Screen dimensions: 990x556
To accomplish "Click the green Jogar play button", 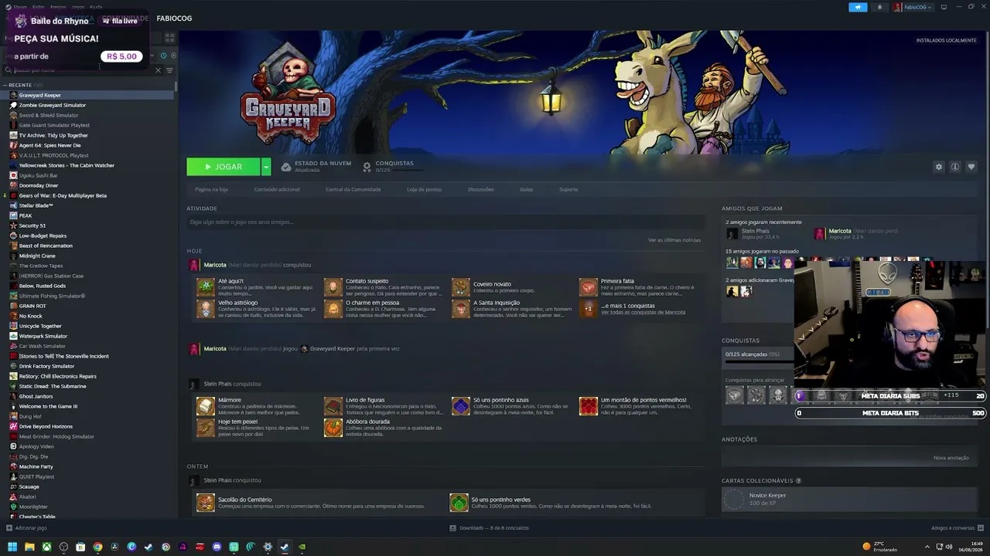I will 224,167.
